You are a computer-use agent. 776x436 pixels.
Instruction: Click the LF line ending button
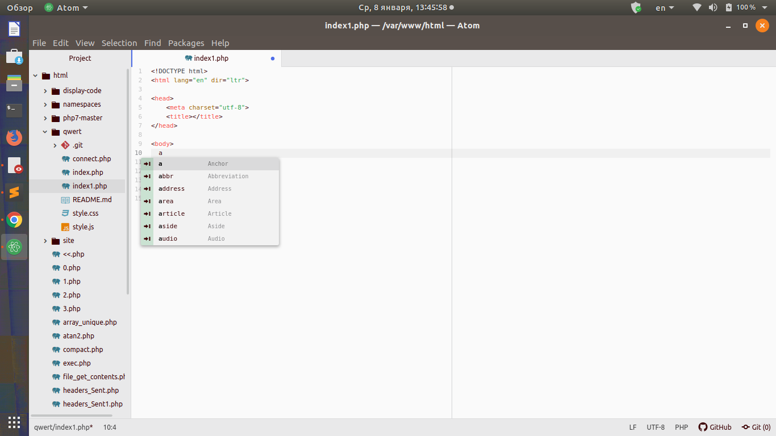[x=633, y=427]
